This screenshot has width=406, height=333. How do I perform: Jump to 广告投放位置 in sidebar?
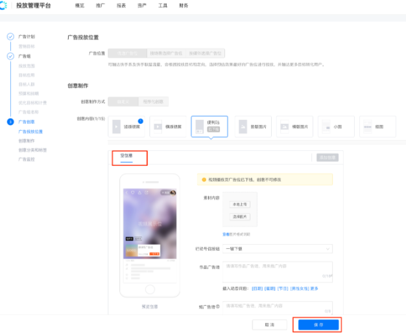[30, 132]
